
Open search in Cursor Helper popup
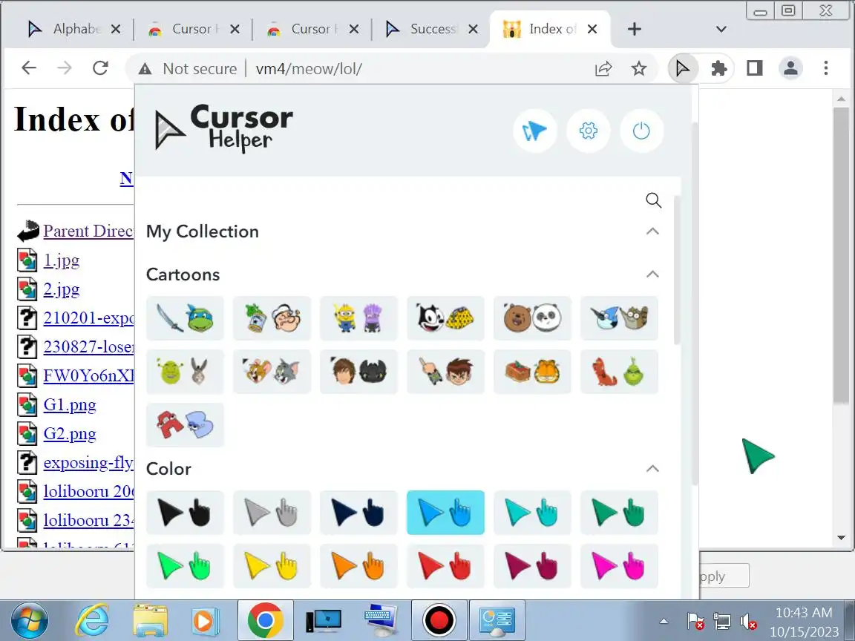(x=653, y=200)
